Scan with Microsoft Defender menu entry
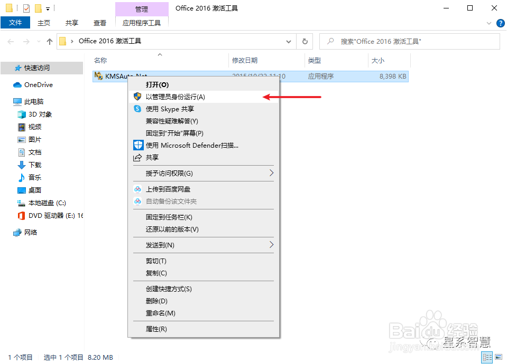507x364 pixels. (204, 145)
